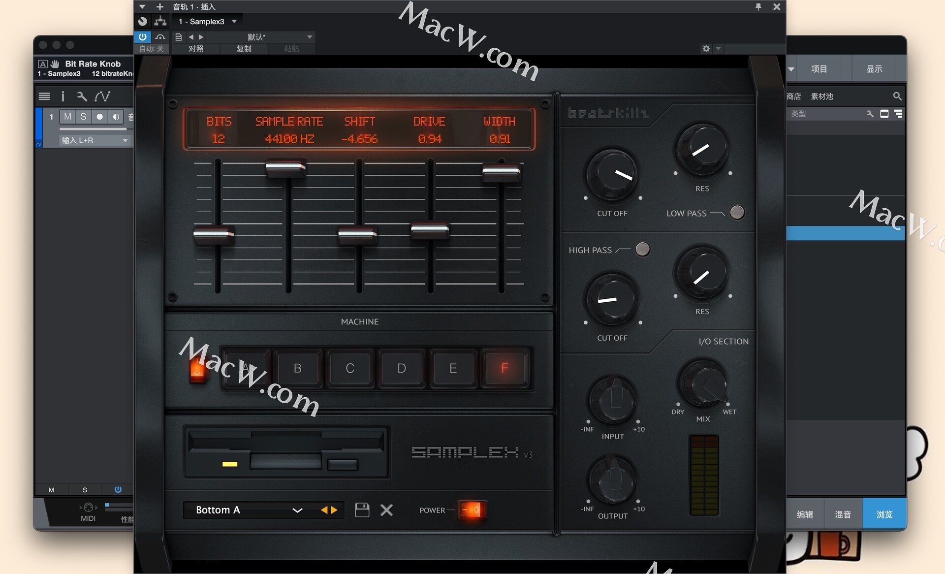
Task: Open the insert window menu arrow
Action: point(142,7)
